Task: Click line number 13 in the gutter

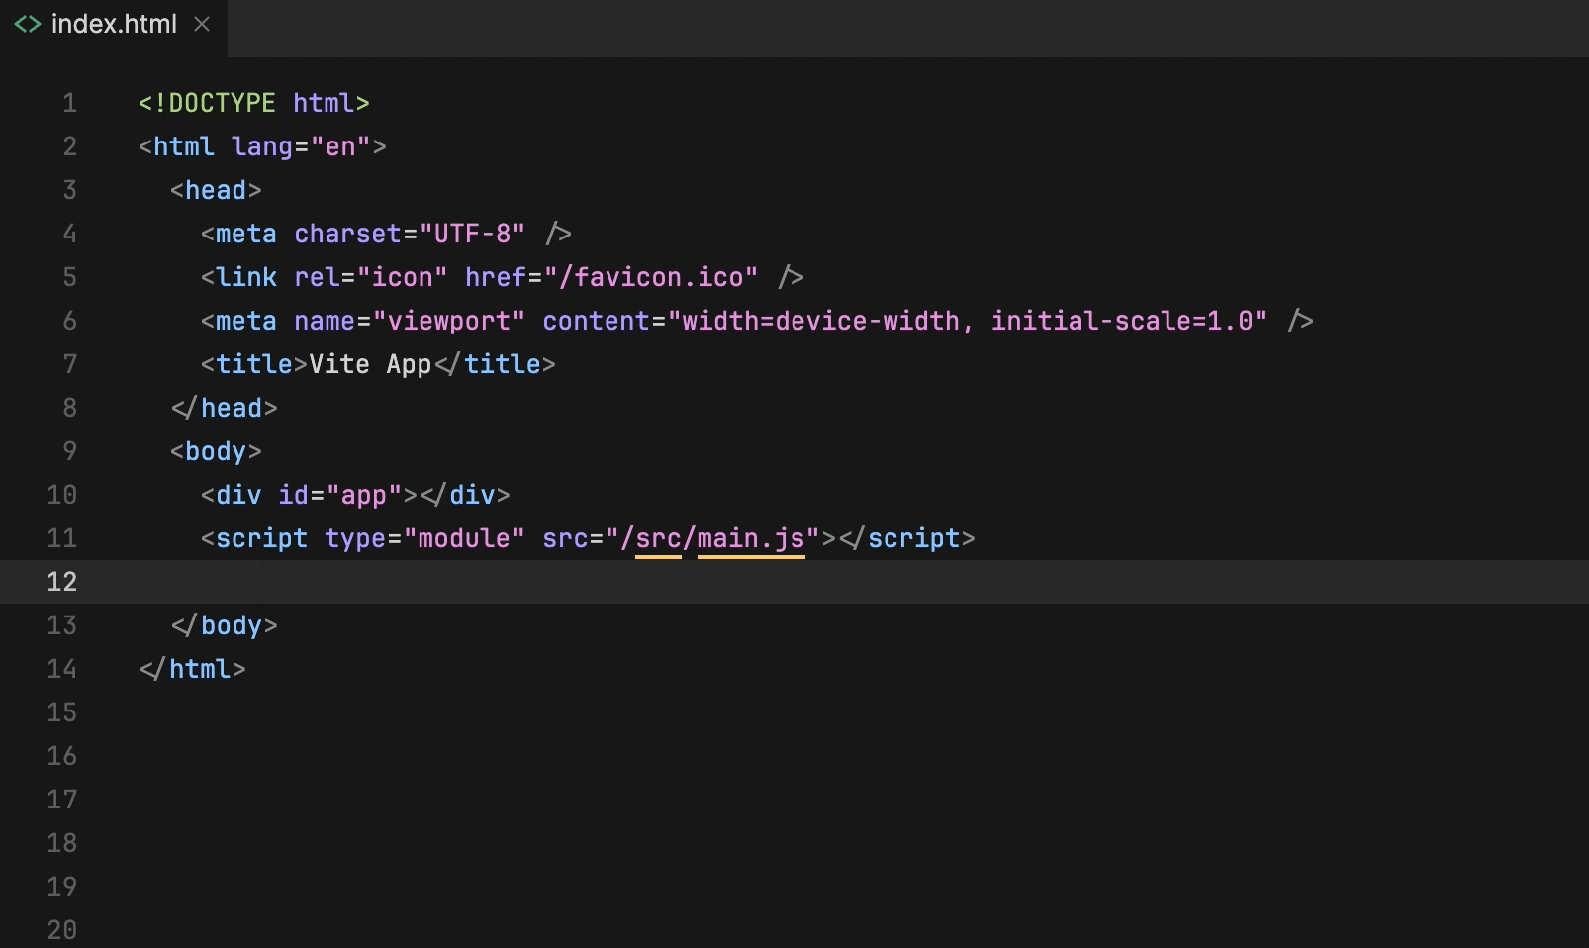Action: click(61, 625)
